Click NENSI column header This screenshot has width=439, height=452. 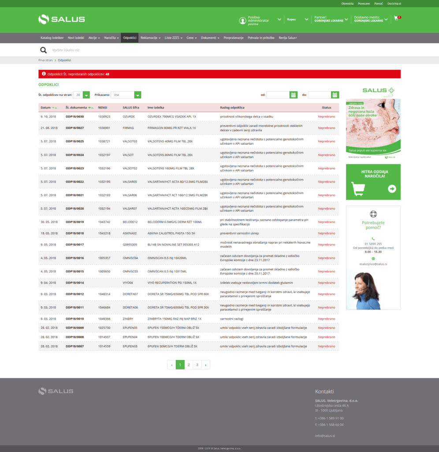(x=103, y=108)
